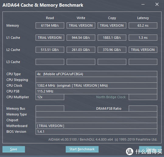Image resolution: width=164 pixels, height=157 pixels.
Task: Click Motherboard field showing TRIAL VERSION
Action: (96, 126)
